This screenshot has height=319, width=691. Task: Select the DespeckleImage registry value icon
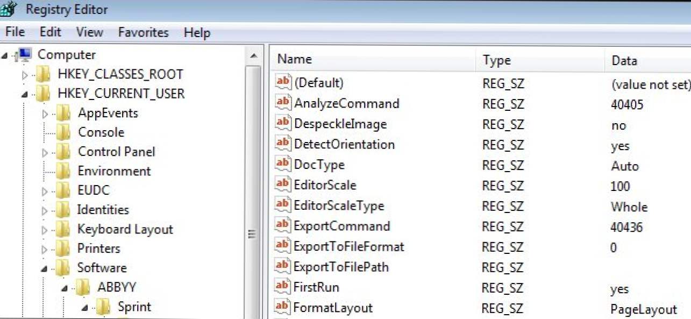point(283,123)
